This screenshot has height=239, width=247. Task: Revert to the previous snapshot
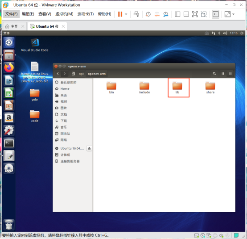pos(157,14)
